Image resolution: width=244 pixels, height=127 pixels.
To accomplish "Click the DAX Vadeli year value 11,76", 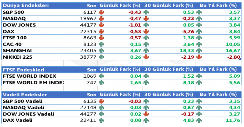I will (233, 120).
